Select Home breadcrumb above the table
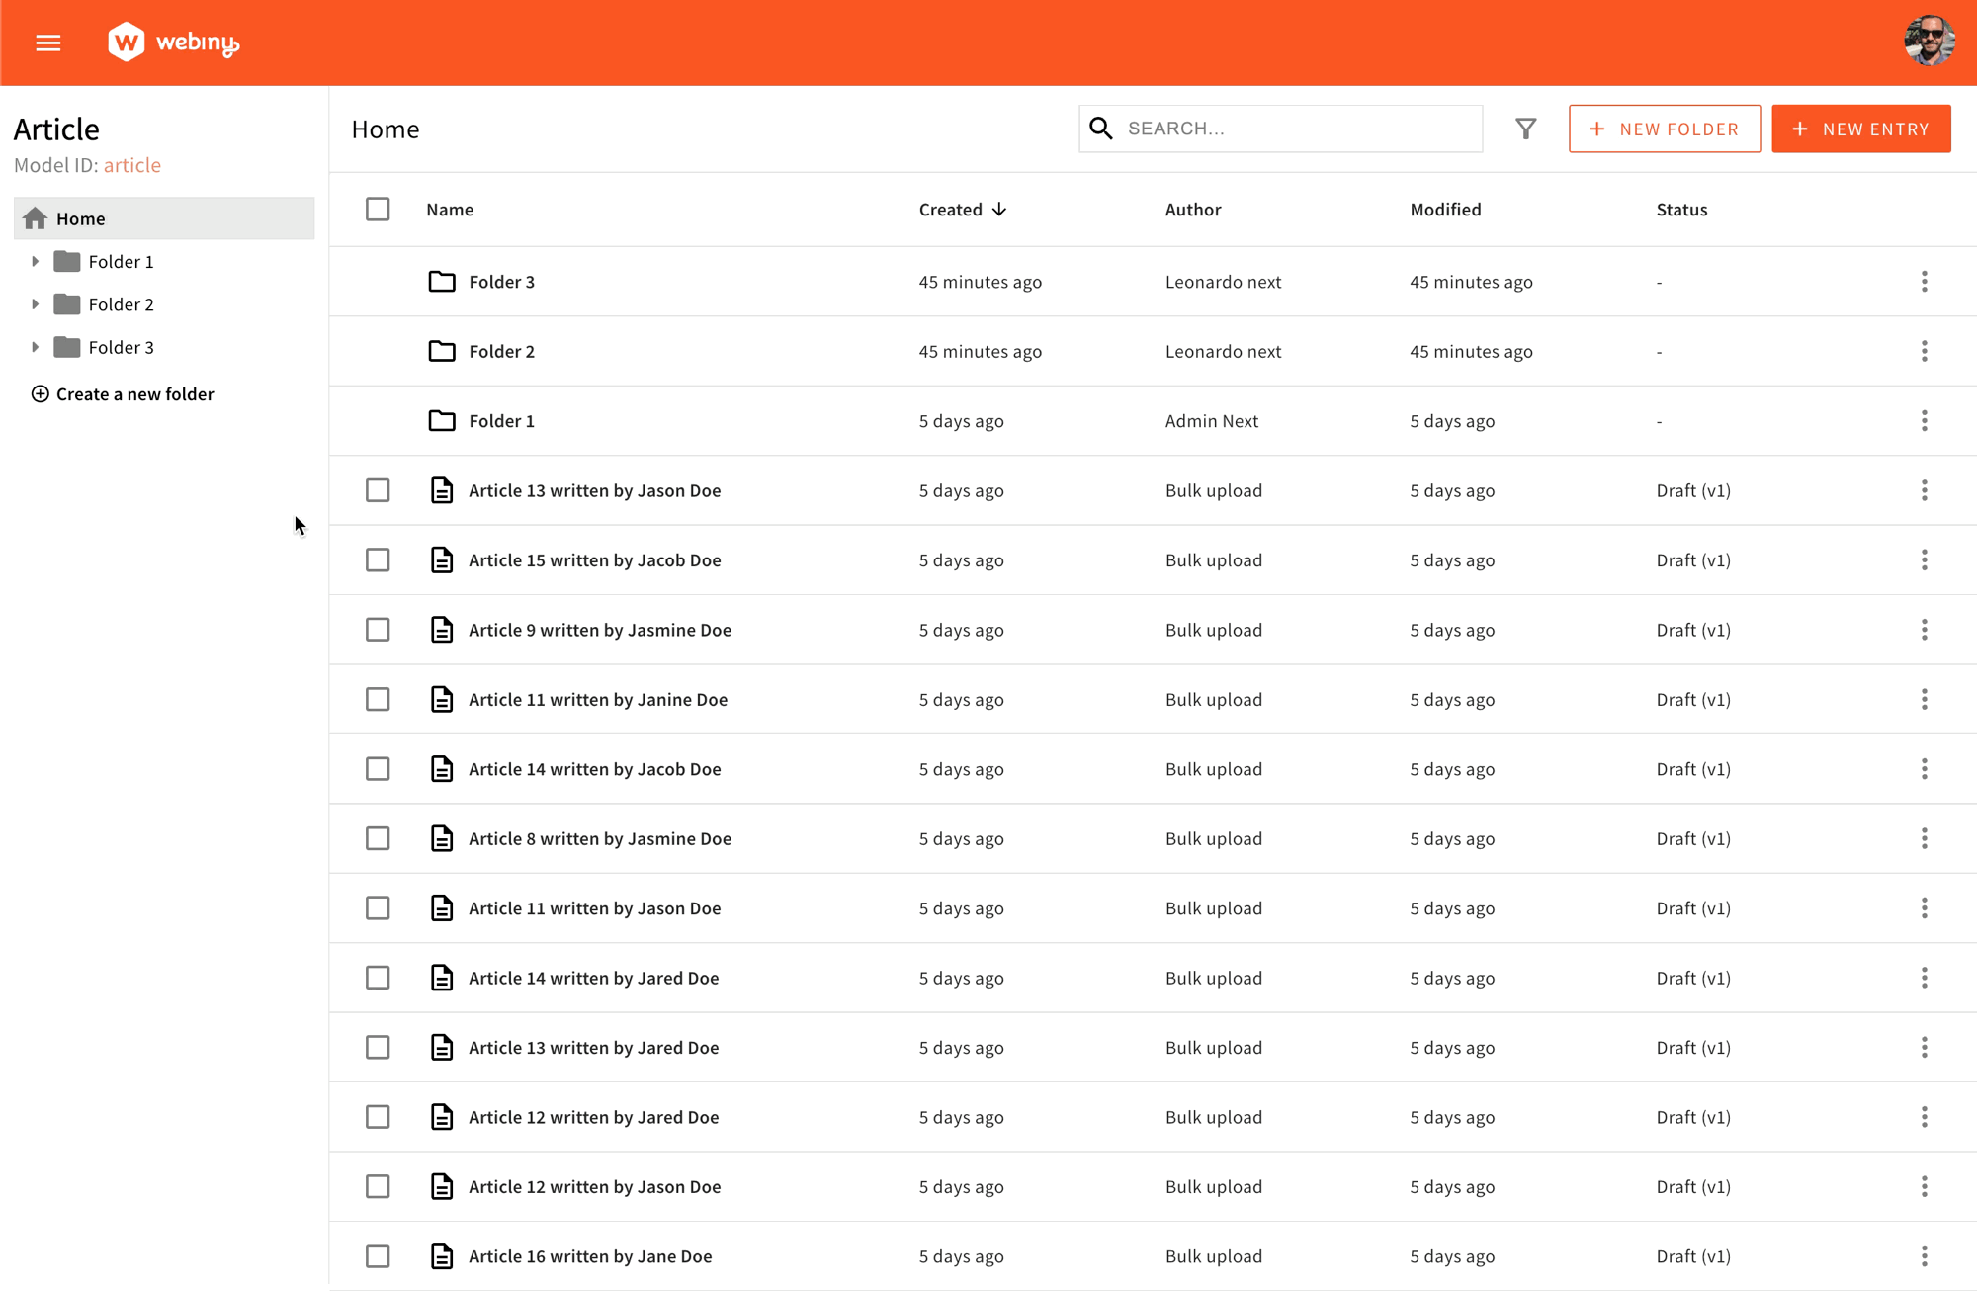Screen dimensions: 1977x1291 (x=385, y=129)
